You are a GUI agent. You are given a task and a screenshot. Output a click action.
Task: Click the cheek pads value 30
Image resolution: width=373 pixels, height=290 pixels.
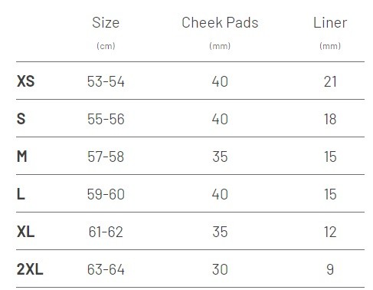click(x=220, y=269)
